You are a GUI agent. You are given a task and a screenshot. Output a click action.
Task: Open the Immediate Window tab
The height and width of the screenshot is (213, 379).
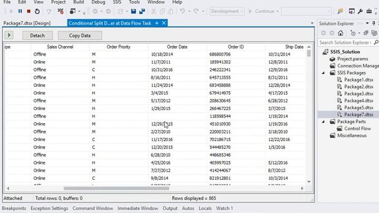tap(138, 208)
